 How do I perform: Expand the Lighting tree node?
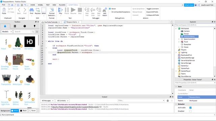[x=176, y=52]
